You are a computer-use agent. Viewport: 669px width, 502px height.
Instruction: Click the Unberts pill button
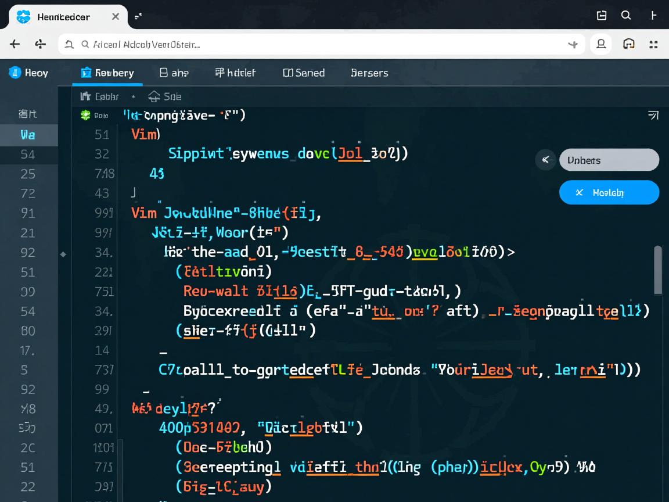coord(609,160)
